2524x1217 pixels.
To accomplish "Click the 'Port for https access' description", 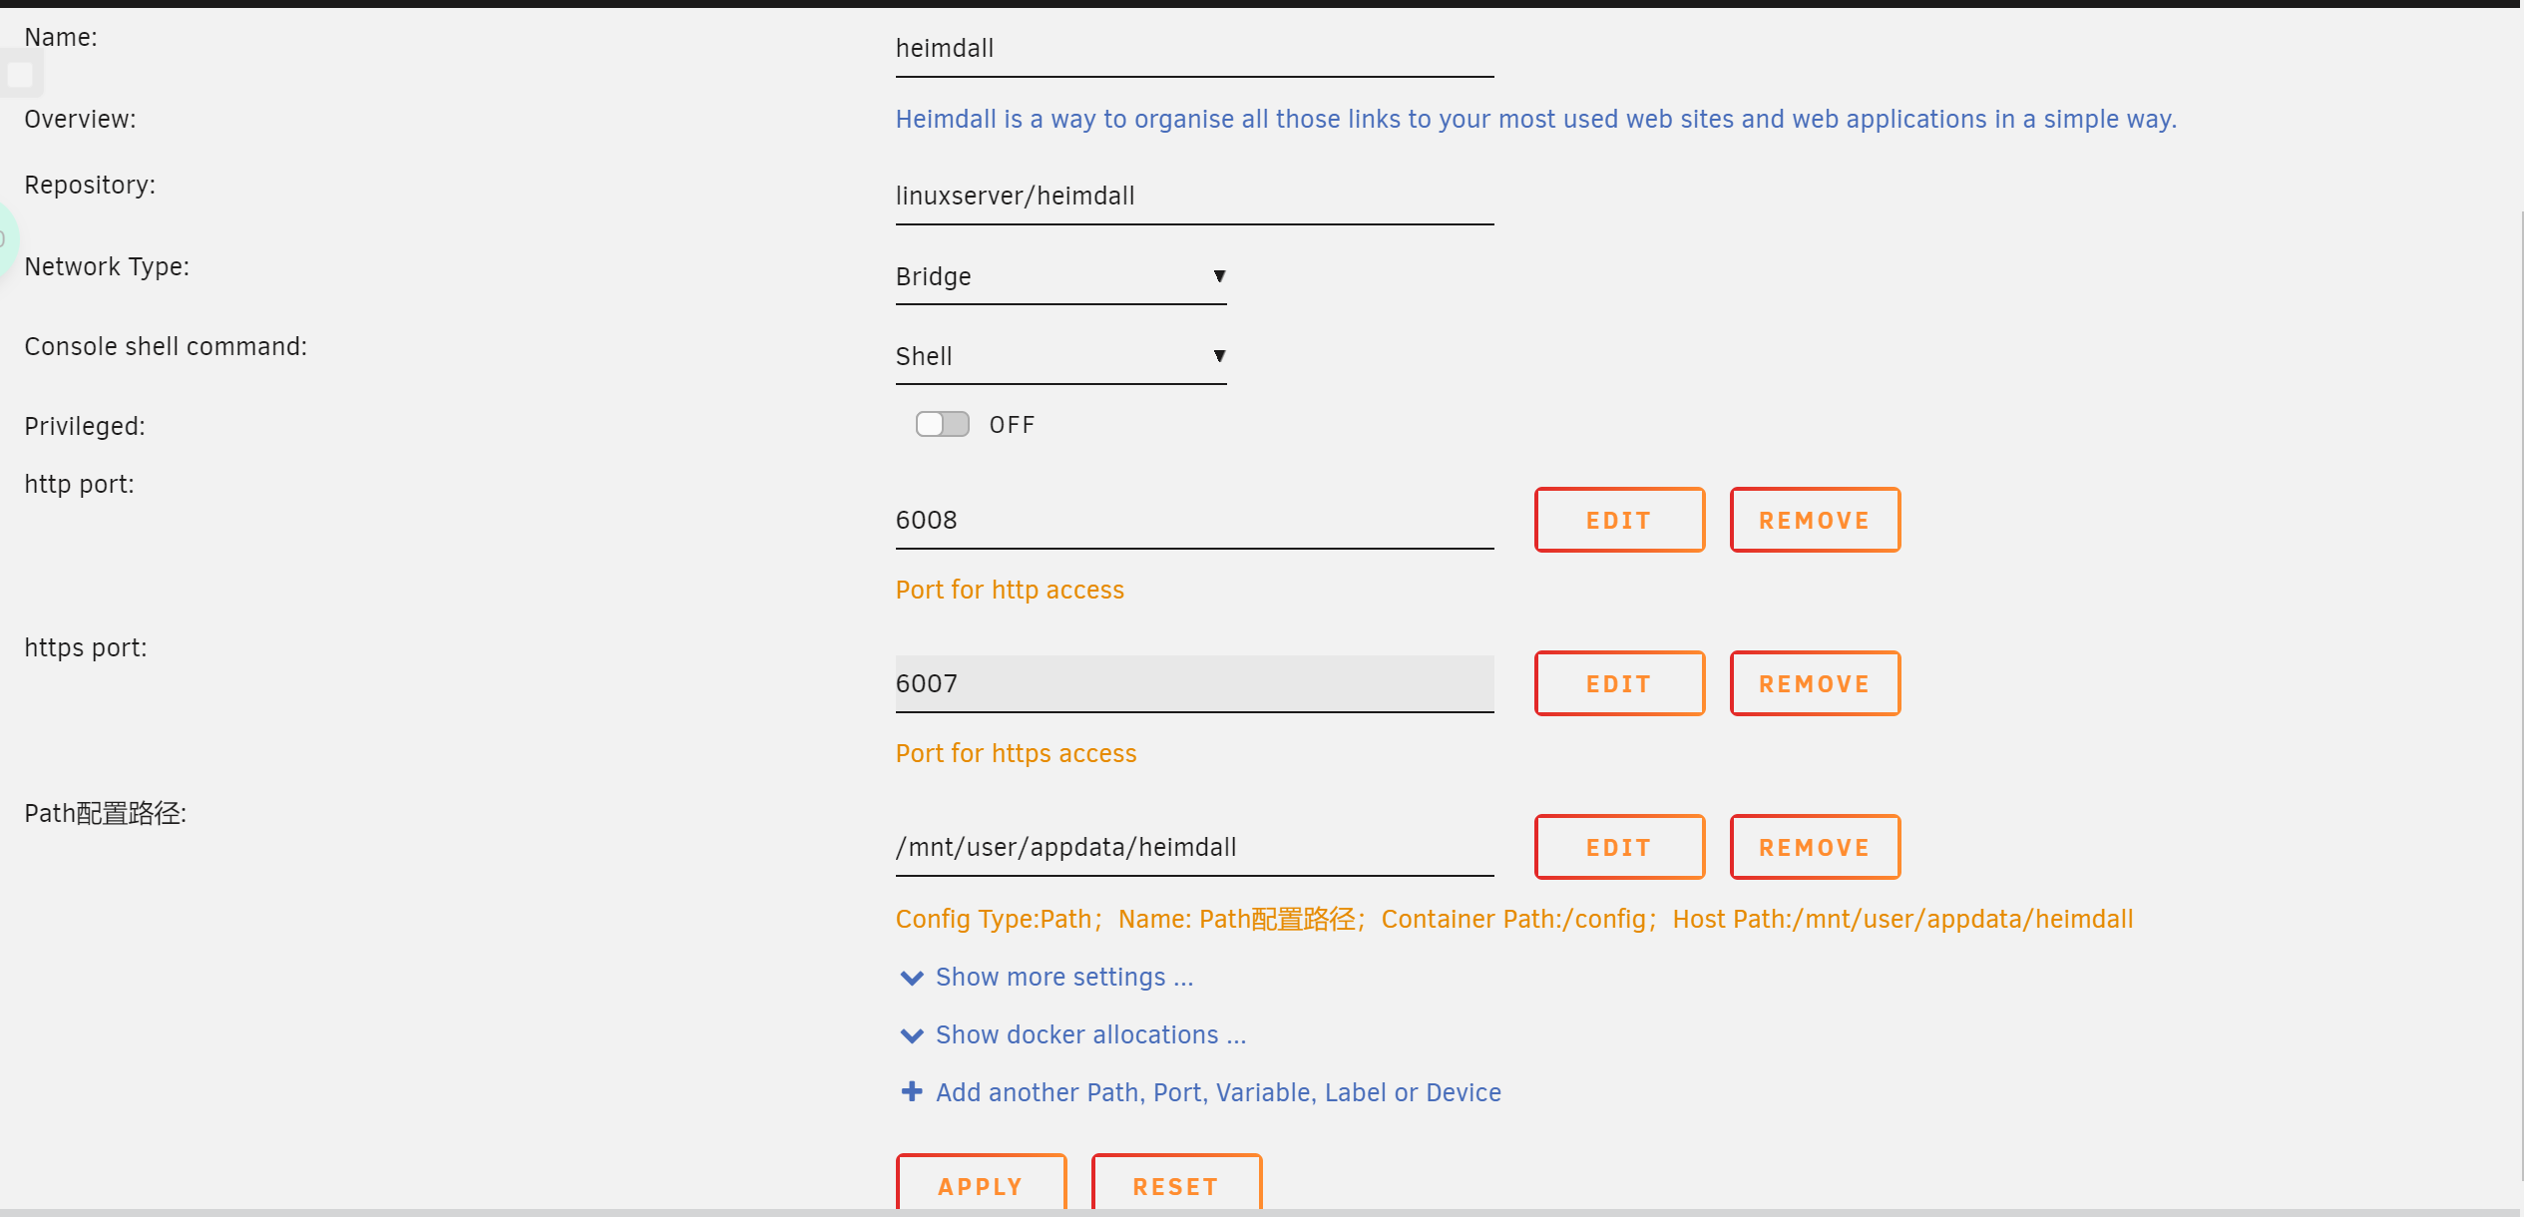I will [x=1016, y=754].
